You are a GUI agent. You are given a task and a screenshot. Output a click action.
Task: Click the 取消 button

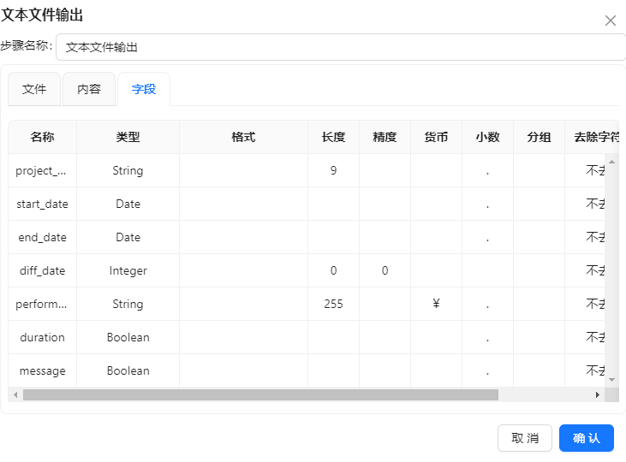click(525, 438)
